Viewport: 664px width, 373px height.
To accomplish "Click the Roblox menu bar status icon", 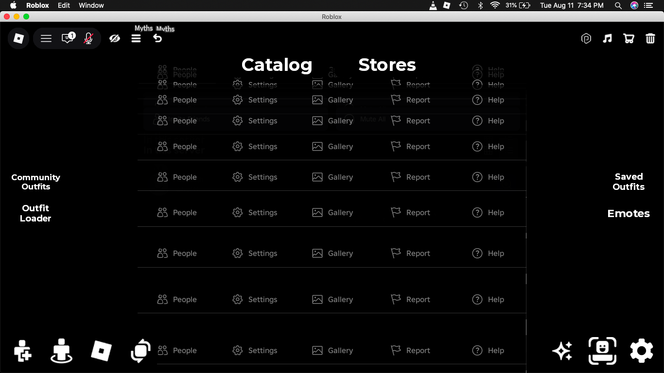I will coord(447,5).
